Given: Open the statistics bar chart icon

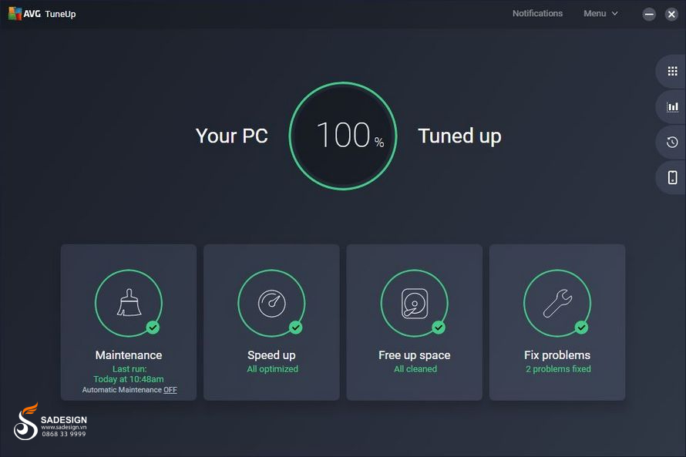Looking at the screenshot, I should pyautogui.click(x=672, y=106).
